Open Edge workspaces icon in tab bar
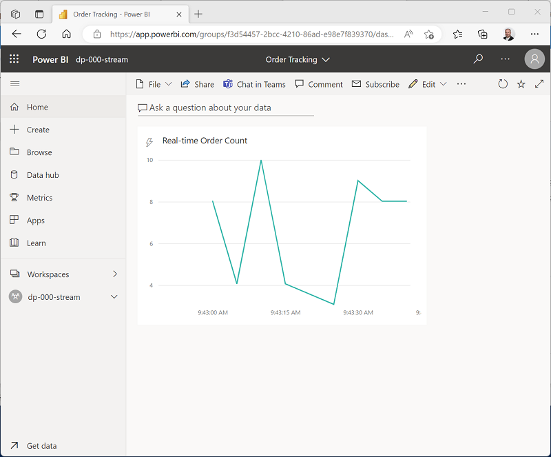The height and width of the screenshot is (457, 551). pyautogui.click(x=15, y=14)
